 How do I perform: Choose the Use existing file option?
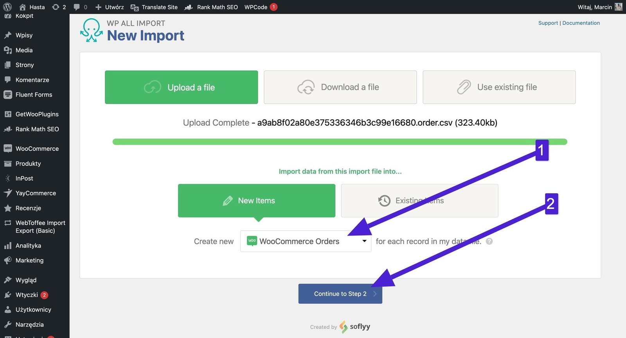pyautogui.click(x=499, y=87)
